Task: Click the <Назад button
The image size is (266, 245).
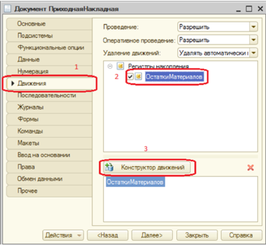Action: click(x=108, y=235)
